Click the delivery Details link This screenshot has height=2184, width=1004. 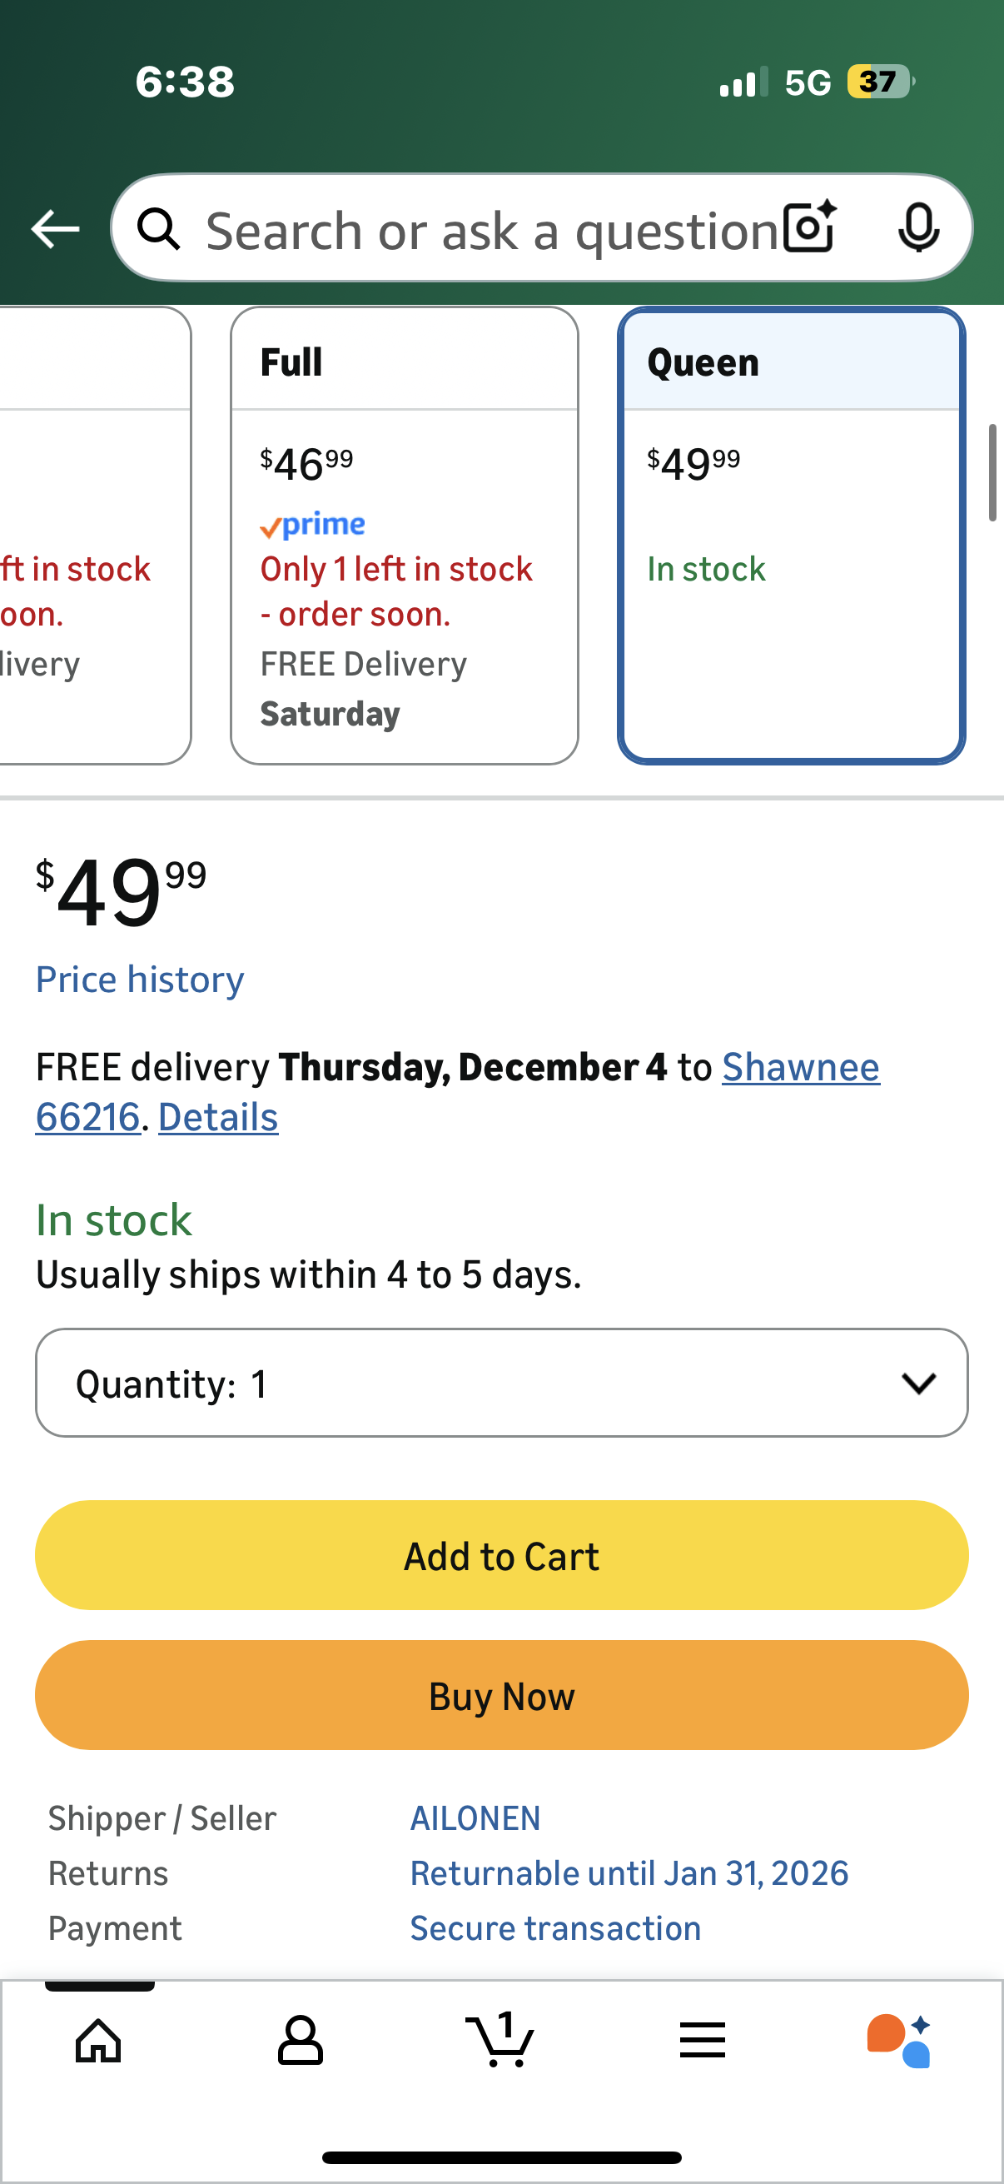pyautogui.click(x=218, y=1117)
